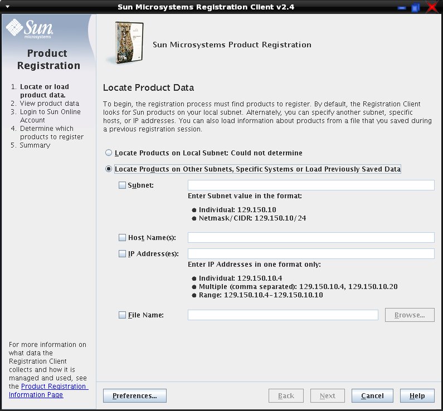
Task: Click Enter Subnet value in the format text
Action: 245,195
